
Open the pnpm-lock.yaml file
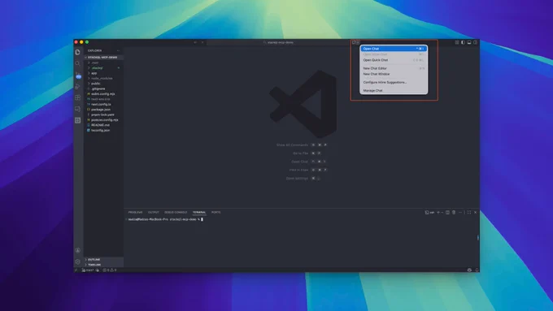103,114
